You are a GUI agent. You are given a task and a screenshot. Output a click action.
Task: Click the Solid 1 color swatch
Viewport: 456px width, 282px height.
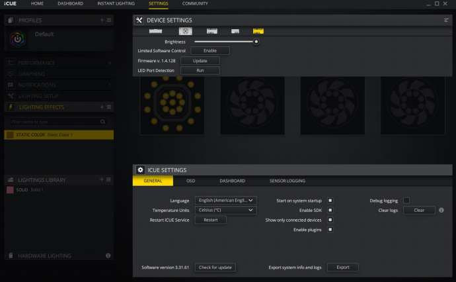[10, 189]
